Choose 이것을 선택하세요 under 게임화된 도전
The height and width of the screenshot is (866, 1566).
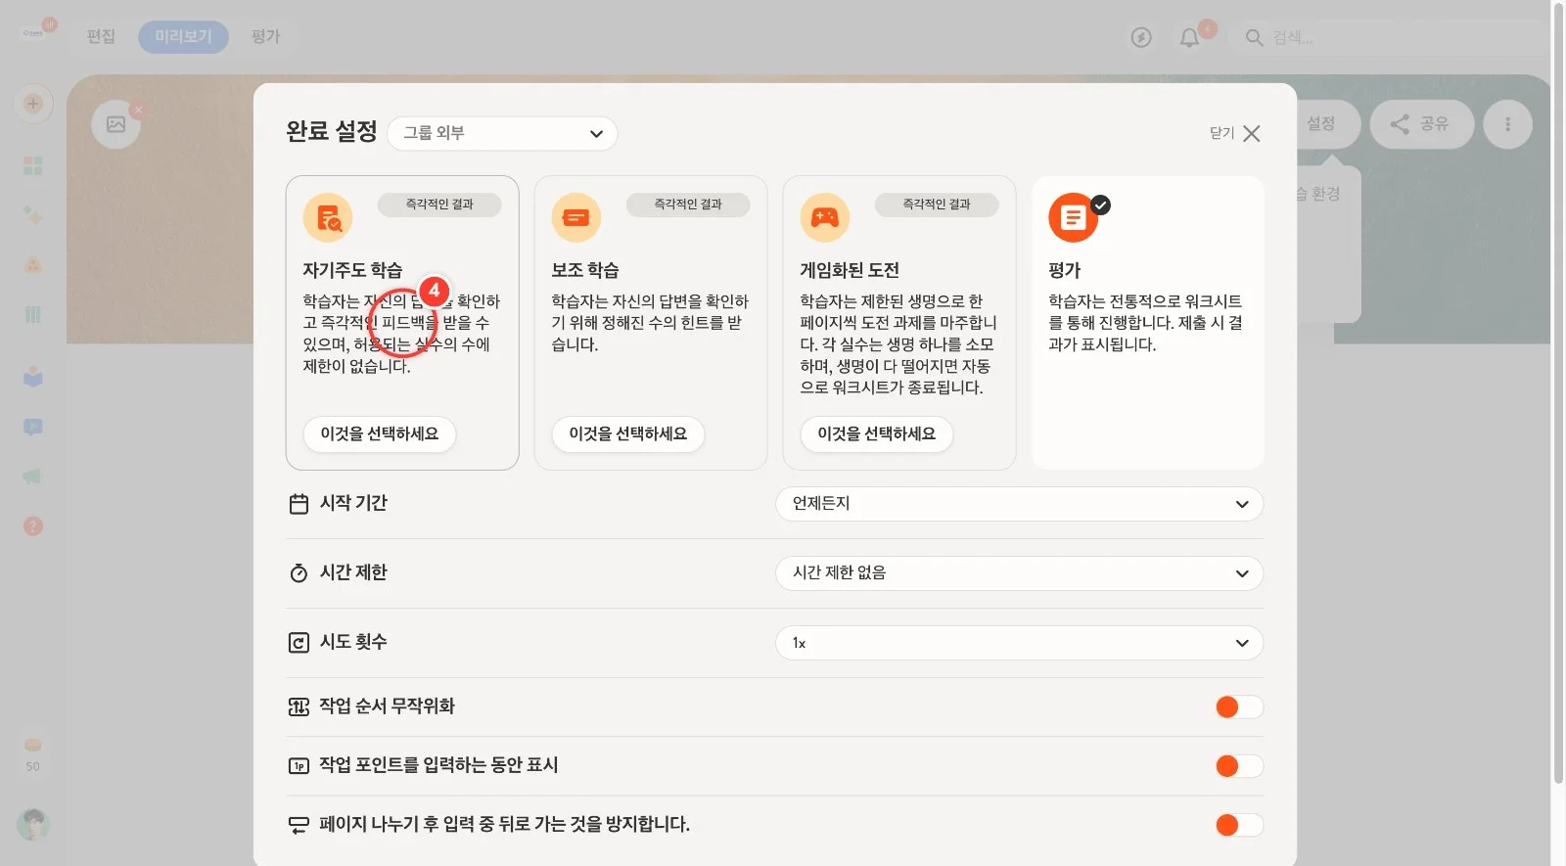(x=877, y=434)
